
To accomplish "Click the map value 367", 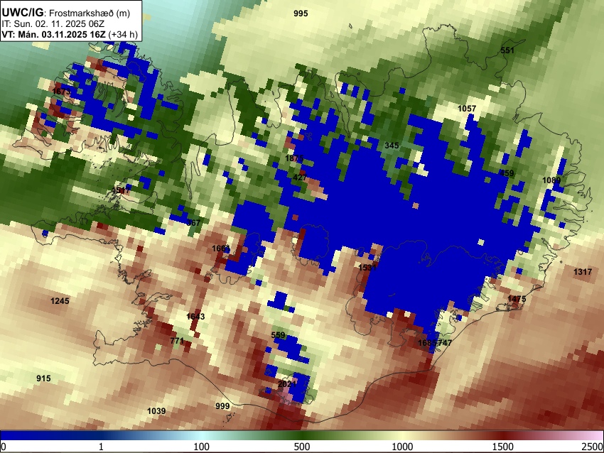I will click(x=194, y=223).
